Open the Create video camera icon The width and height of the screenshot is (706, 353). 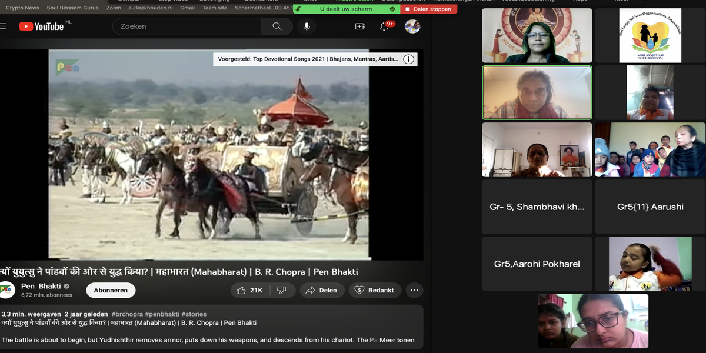click(360, 26)
